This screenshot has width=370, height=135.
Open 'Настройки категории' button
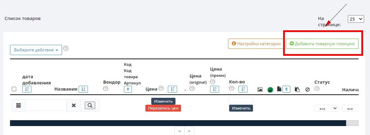(x=256, y=44)
